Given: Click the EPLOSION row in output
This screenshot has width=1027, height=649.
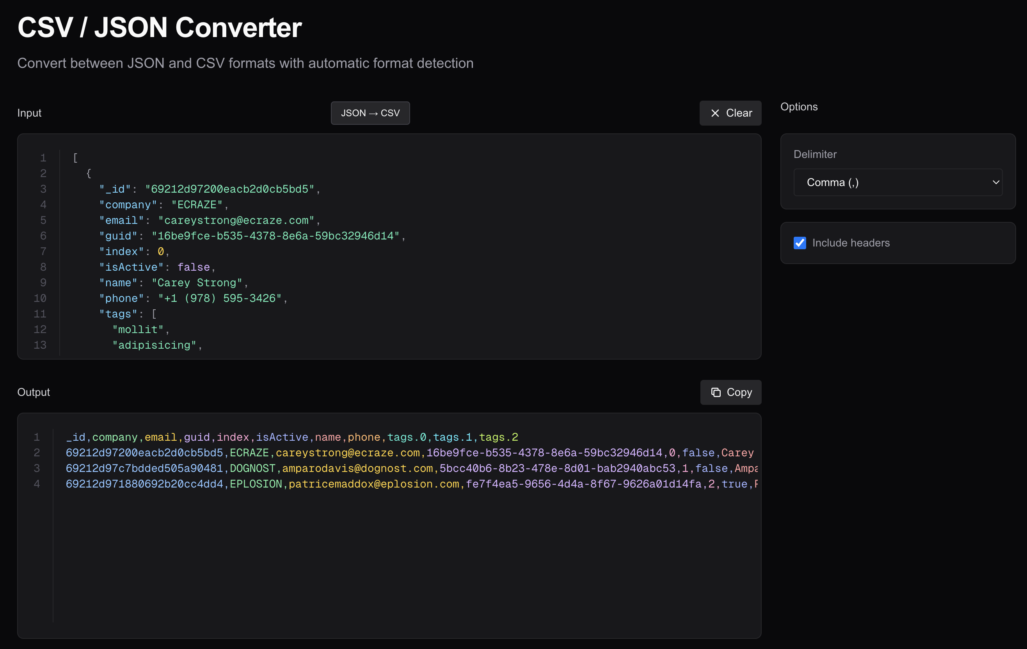Looking at the screenshot, I should tap(256, 484).
